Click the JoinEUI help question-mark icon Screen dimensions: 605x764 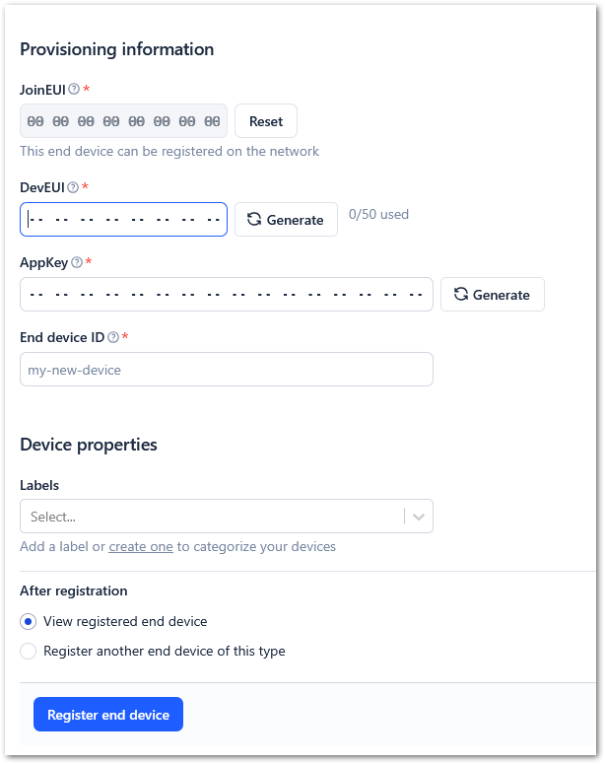click(x=74, y=89)
